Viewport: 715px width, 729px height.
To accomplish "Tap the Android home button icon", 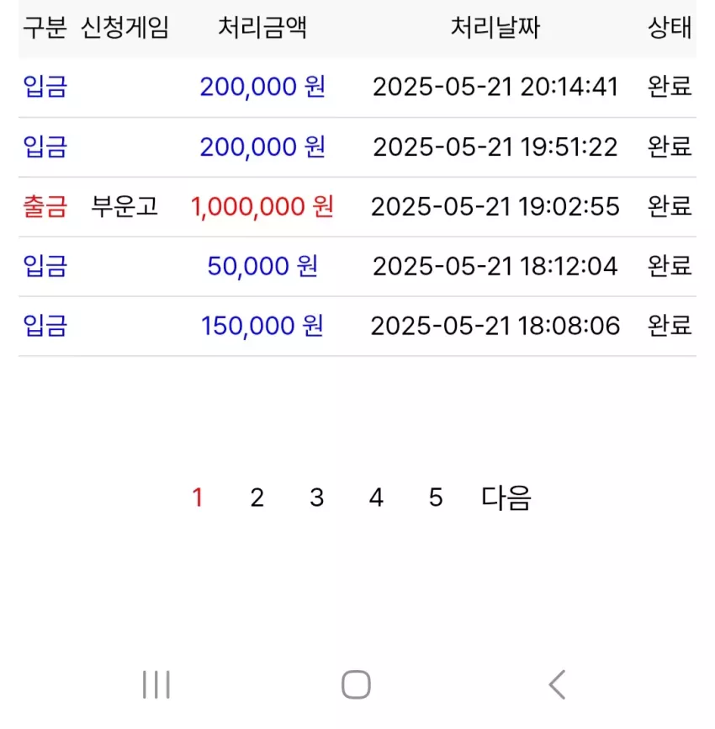I will pyautogui.click(x=356, y=684).
